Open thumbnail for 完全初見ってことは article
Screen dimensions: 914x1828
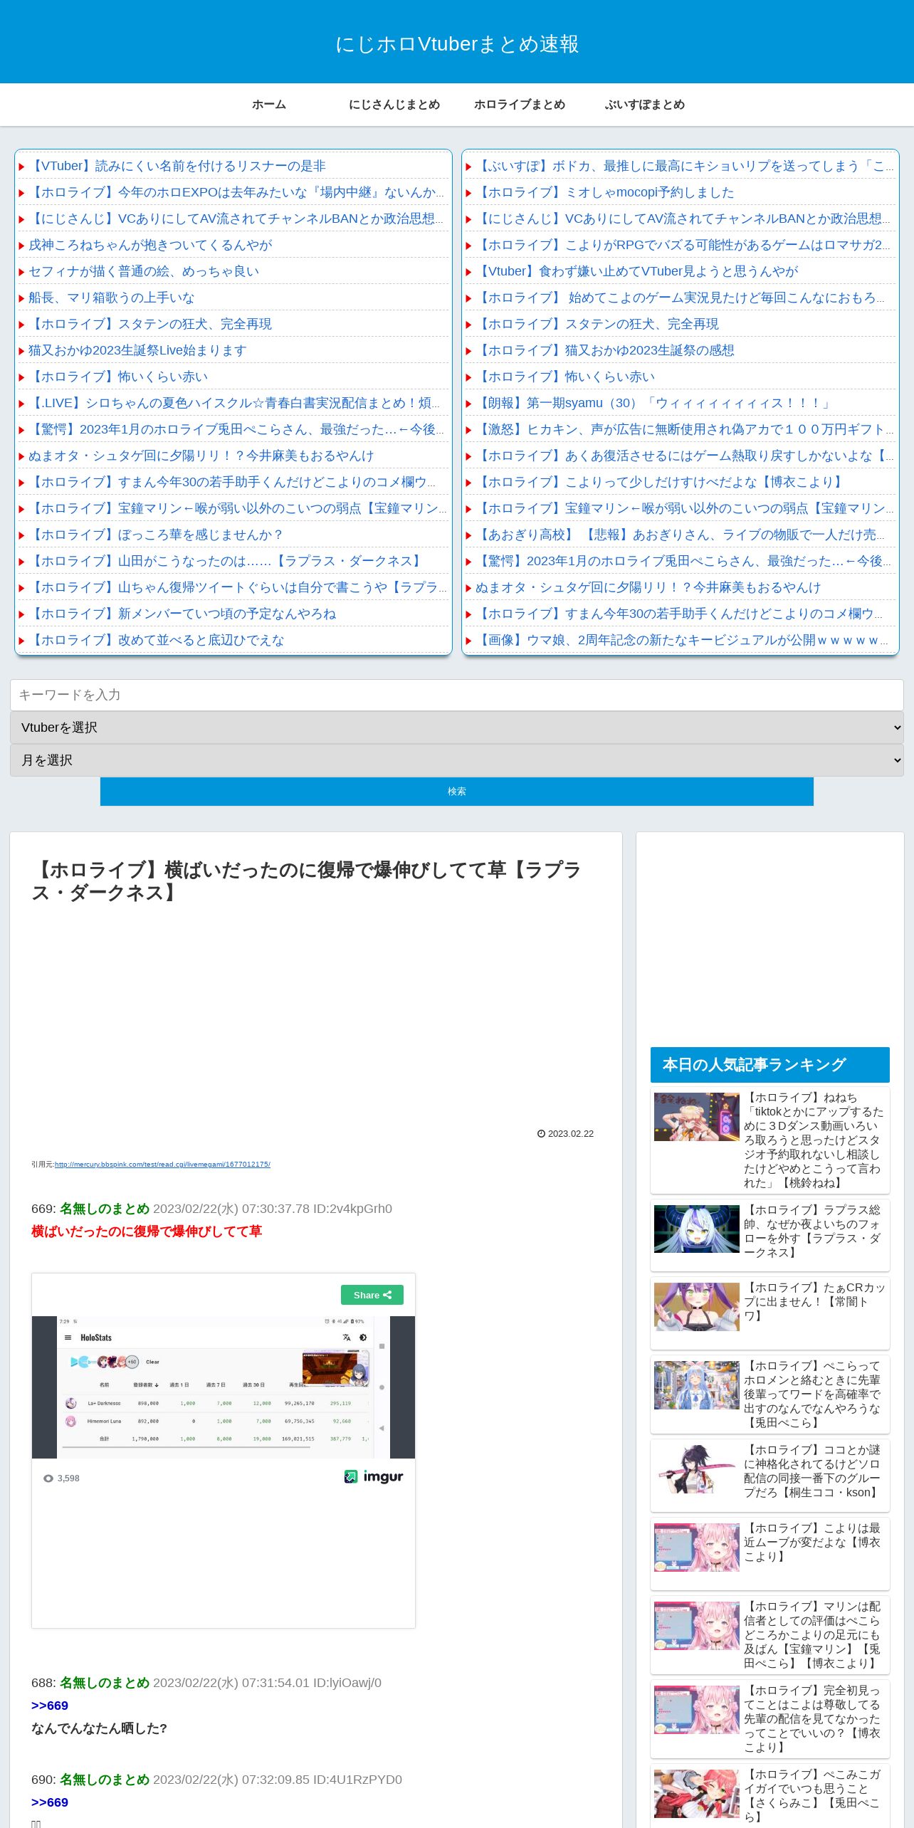coord(696,1710)
